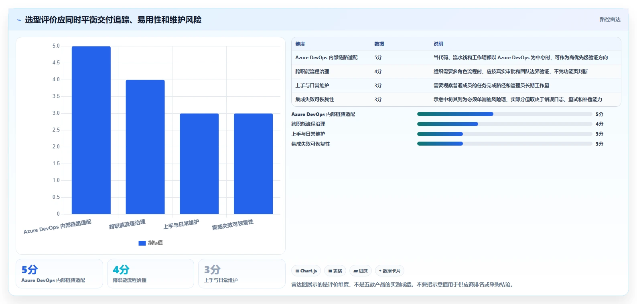Click the Azure DevOps 内部链路适配 bar in the chart
Viewport: 637px width, 304px height.
91,130
